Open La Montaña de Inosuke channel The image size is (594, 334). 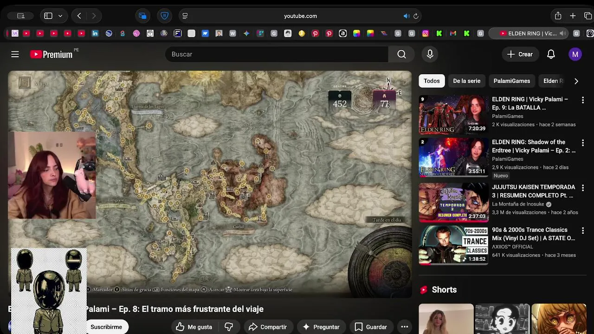point(519,204)
